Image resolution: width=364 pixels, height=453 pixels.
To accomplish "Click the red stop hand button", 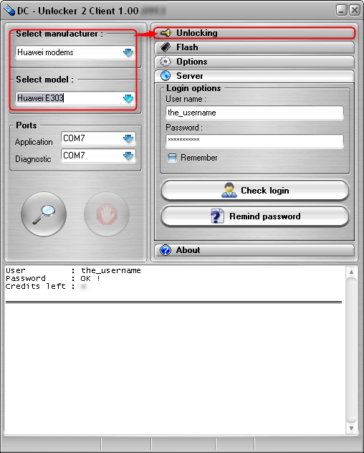I will point(107,214).
